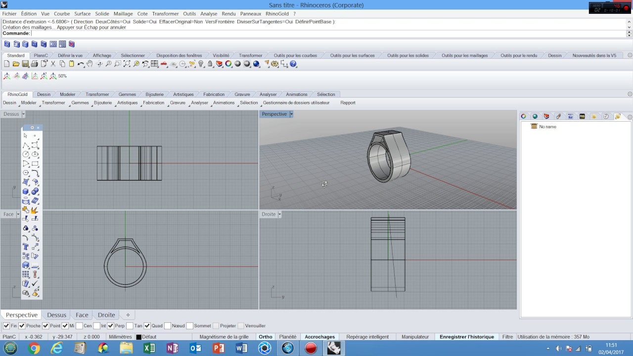This screenshot has height=356, width=633.
Task: Toggle Ortho mode in status bar
Action: (x=266, y=337)
